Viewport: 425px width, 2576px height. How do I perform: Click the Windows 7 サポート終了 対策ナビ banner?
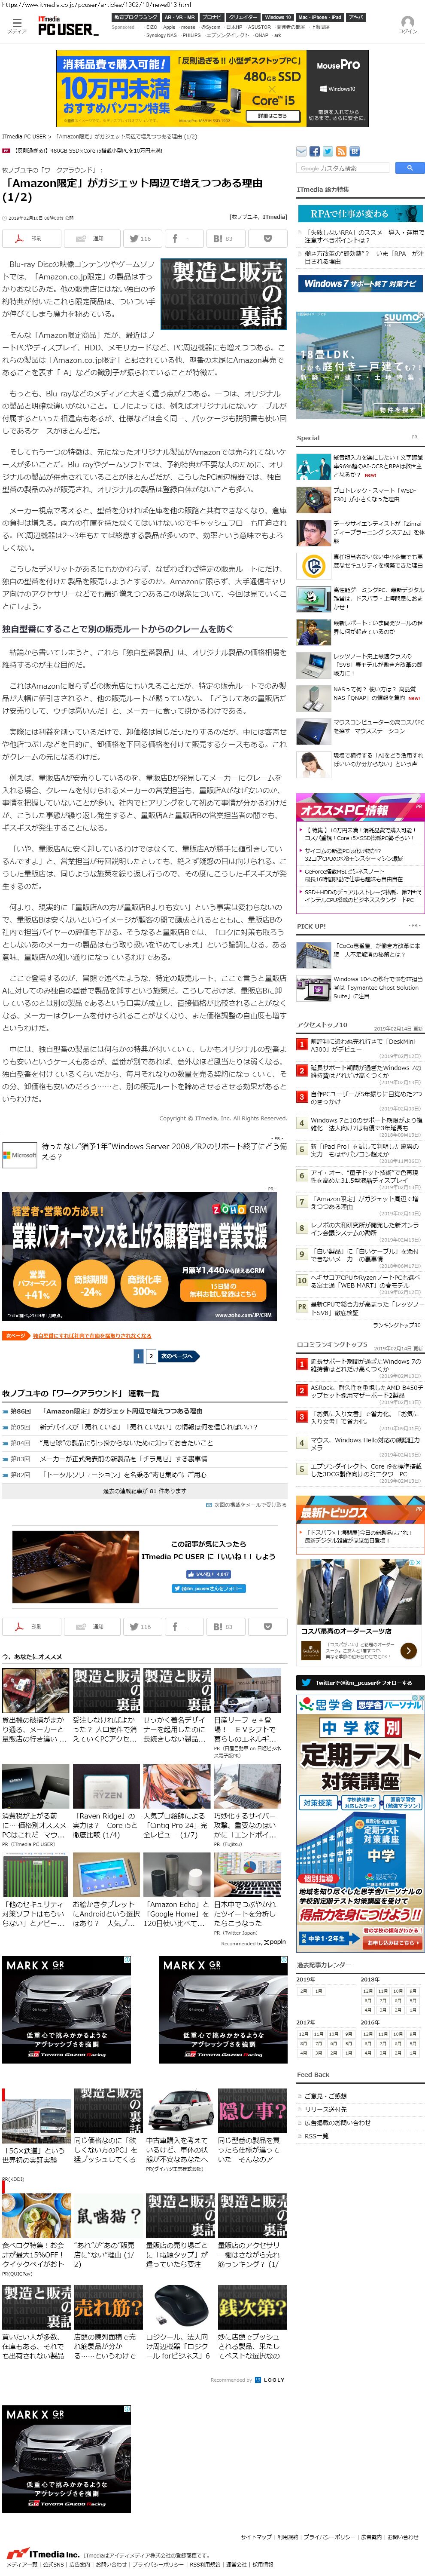coord(359,284)
